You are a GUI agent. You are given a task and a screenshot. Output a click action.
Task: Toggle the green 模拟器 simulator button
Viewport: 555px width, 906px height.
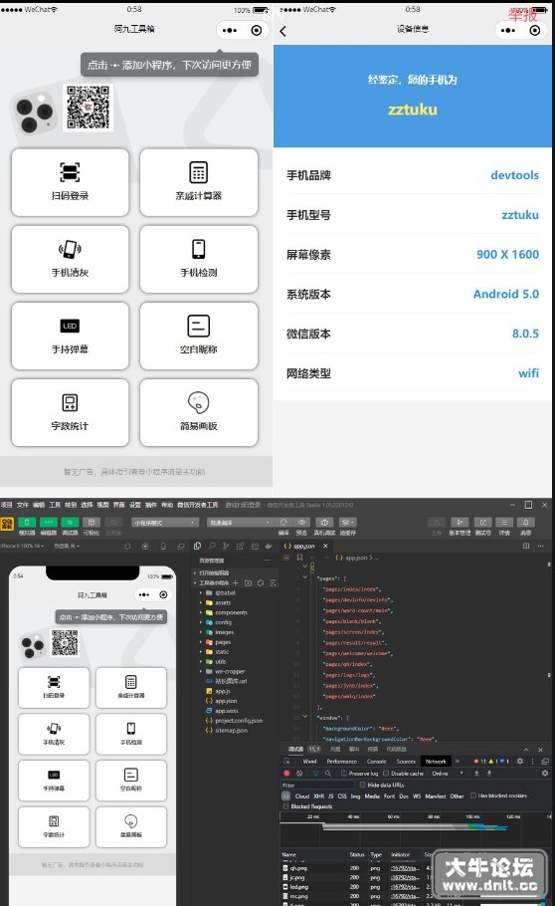[27, 523]
